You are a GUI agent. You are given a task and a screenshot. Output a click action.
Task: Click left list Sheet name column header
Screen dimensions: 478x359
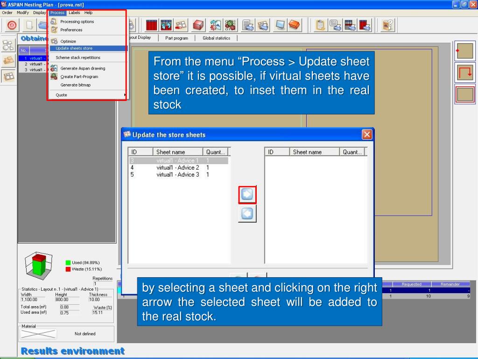pos(178,152)
